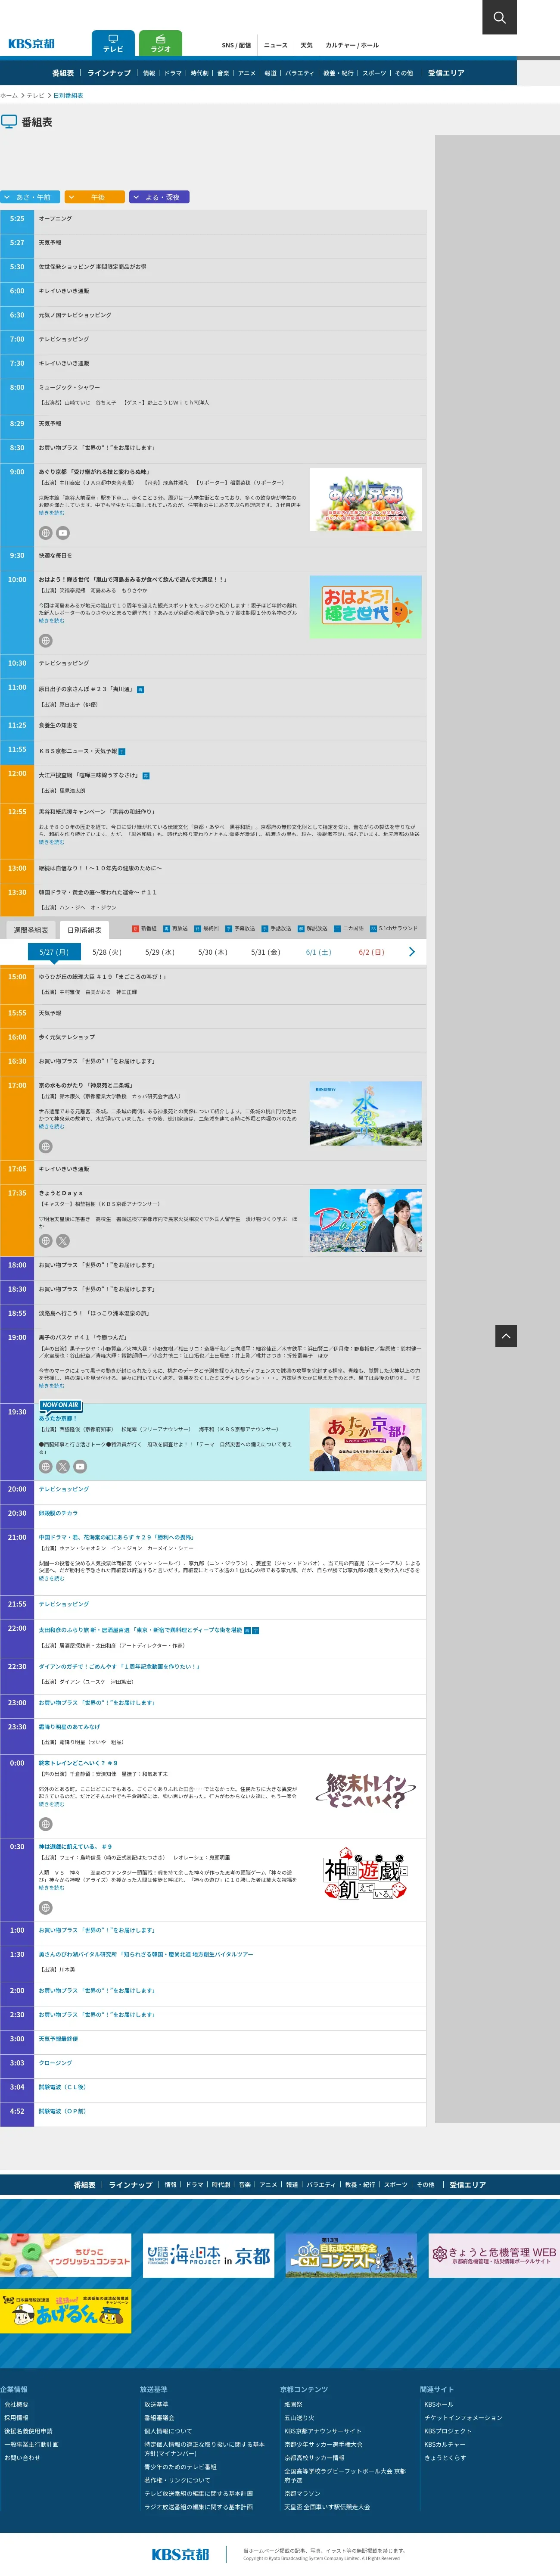Open the search magnifier icon

(x=499, y=17)
